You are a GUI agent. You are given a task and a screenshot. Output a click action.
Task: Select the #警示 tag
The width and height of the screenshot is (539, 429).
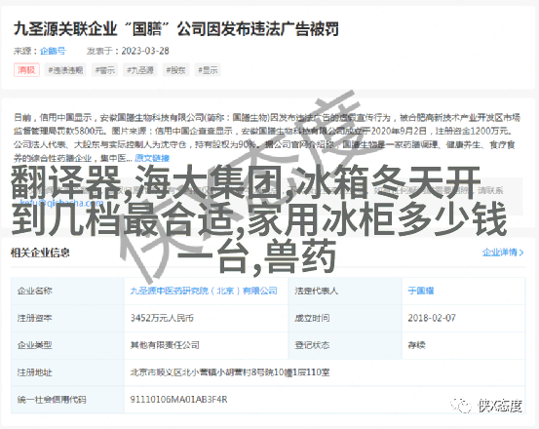pos(105,70)
